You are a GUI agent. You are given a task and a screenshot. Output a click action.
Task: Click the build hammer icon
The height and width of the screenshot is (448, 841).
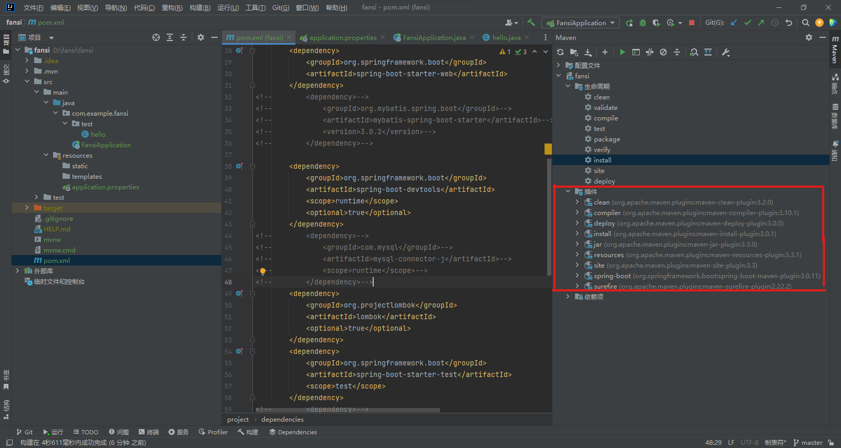tap(531, 23)
